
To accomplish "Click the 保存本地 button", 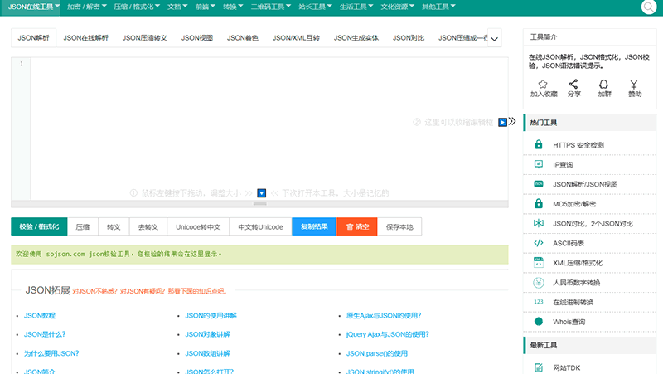I will [x=399, y=226].
